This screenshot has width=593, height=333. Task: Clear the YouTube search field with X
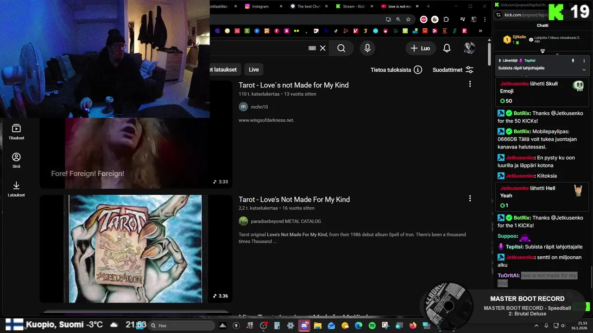coord(323,48)
